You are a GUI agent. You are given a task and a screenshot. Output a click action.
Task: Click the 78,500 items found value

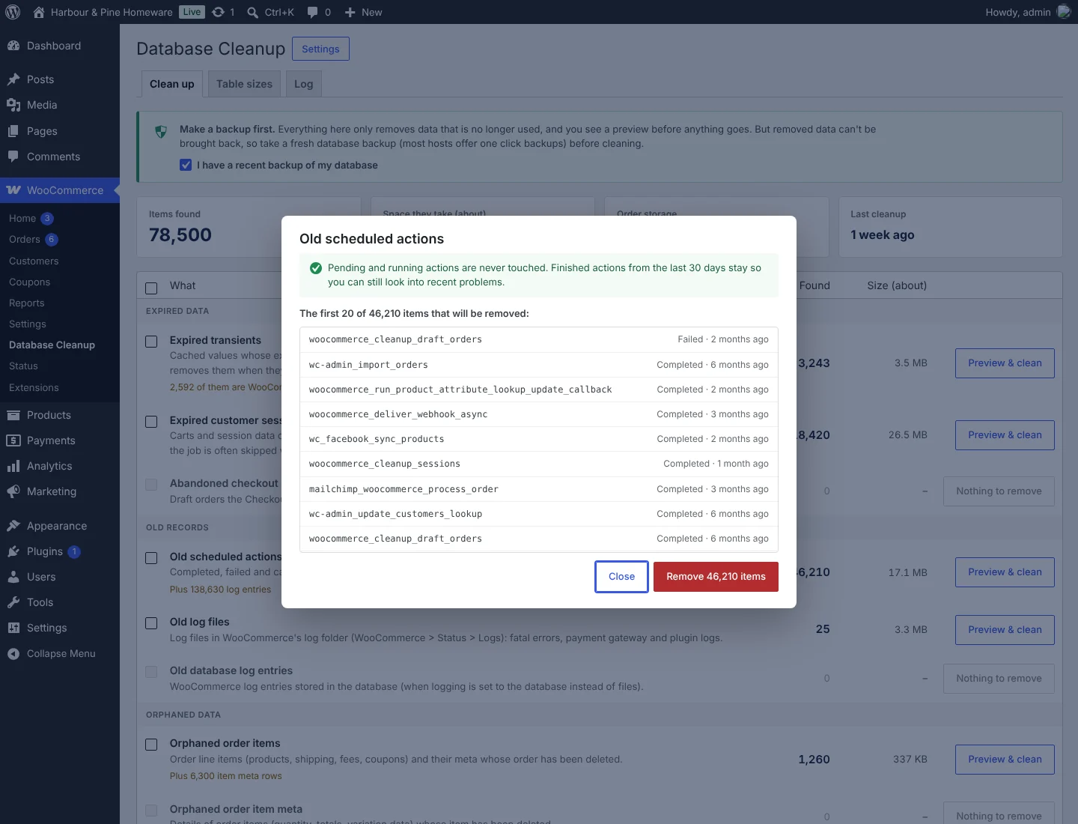coord(180,235)
